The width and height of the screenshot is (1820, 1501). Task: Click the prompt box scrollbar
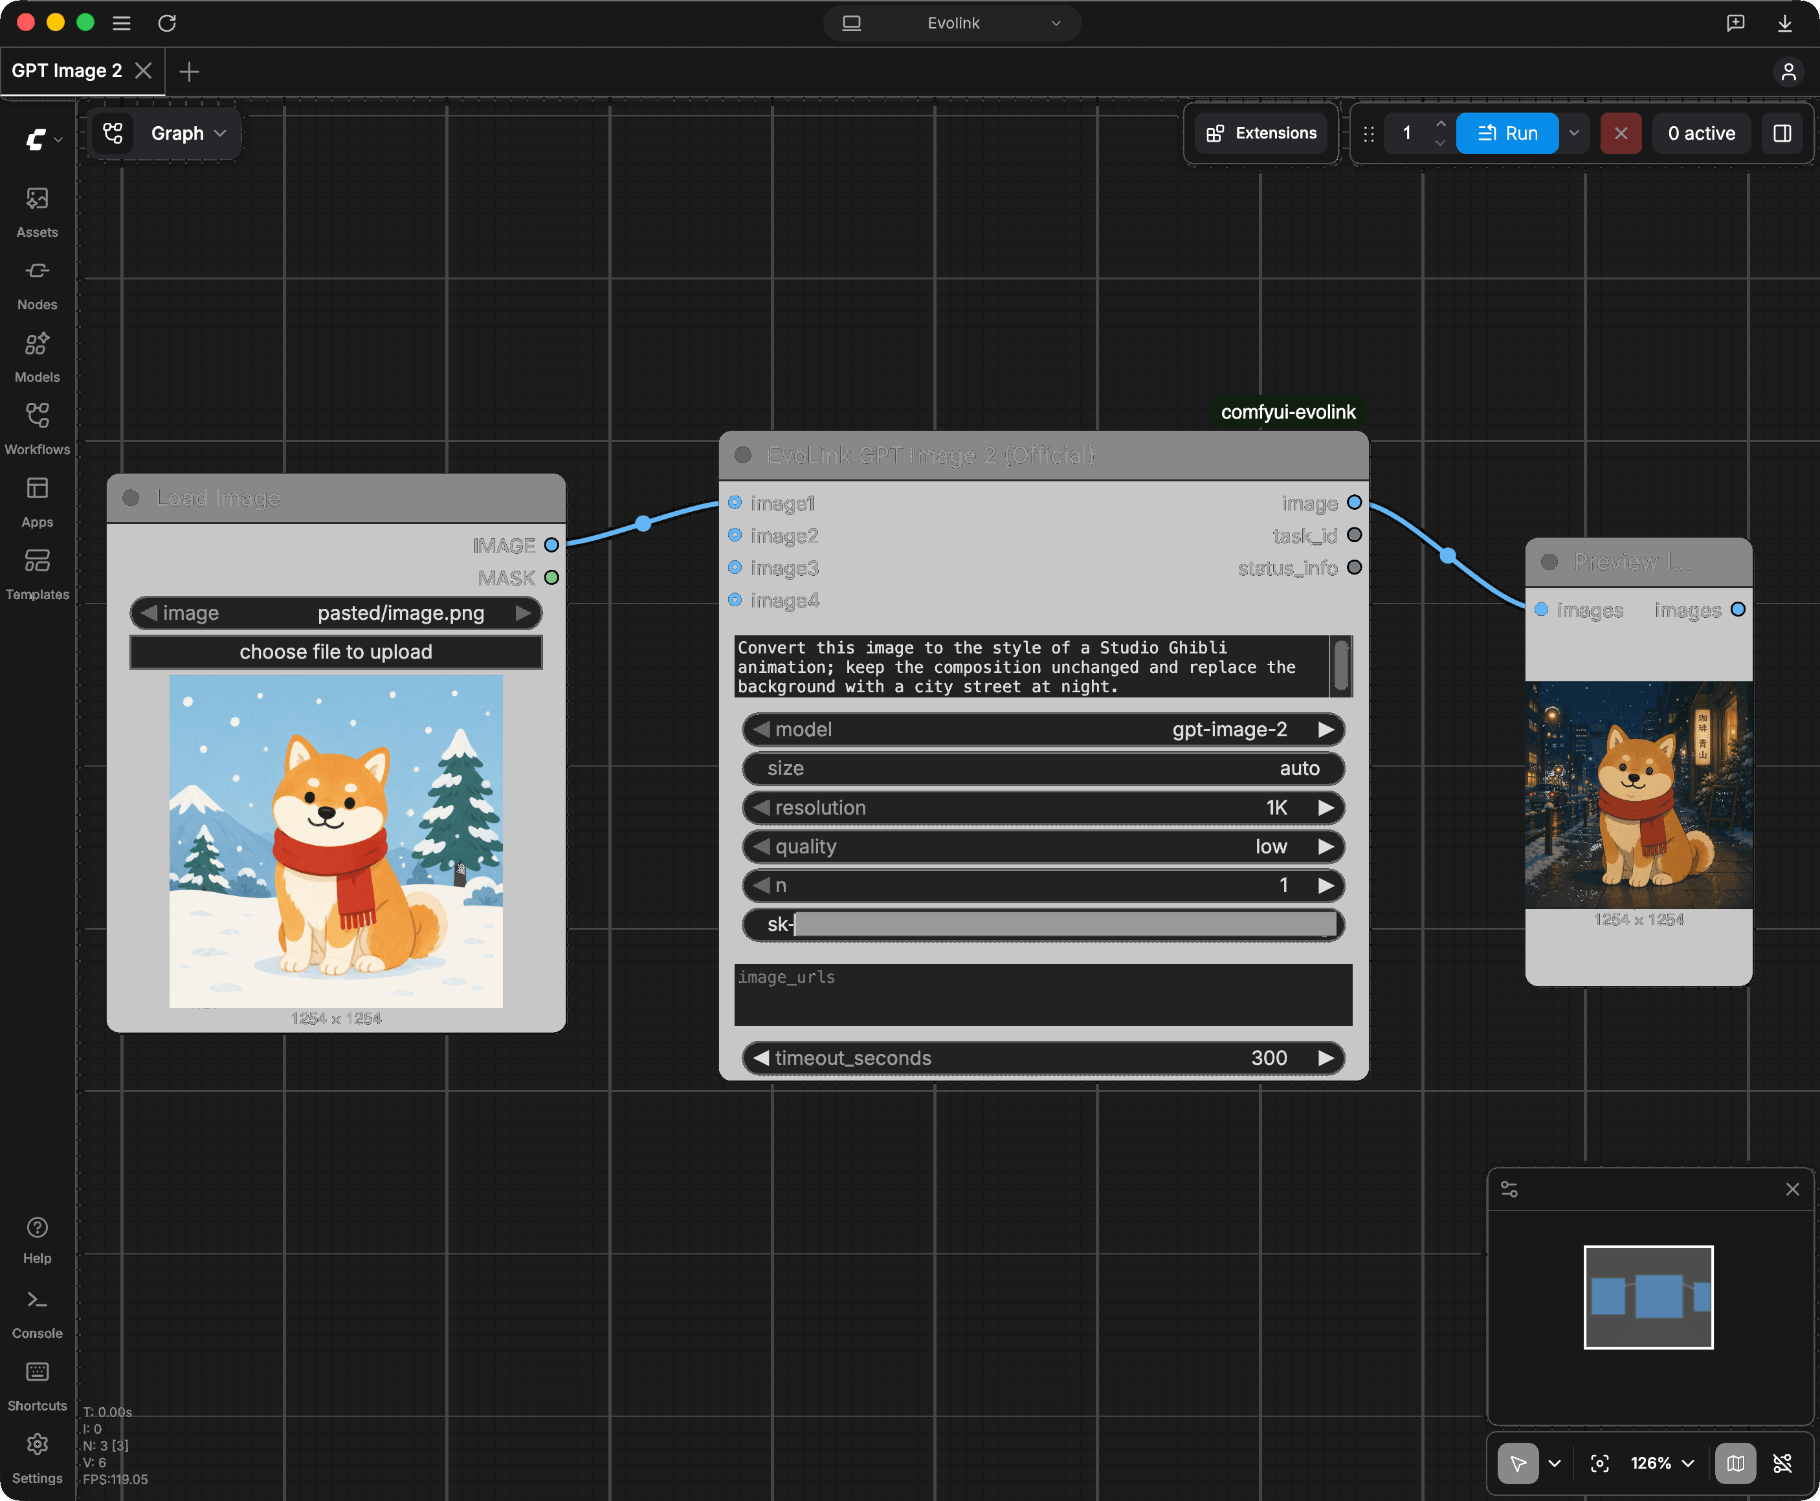click(1341, 665)
